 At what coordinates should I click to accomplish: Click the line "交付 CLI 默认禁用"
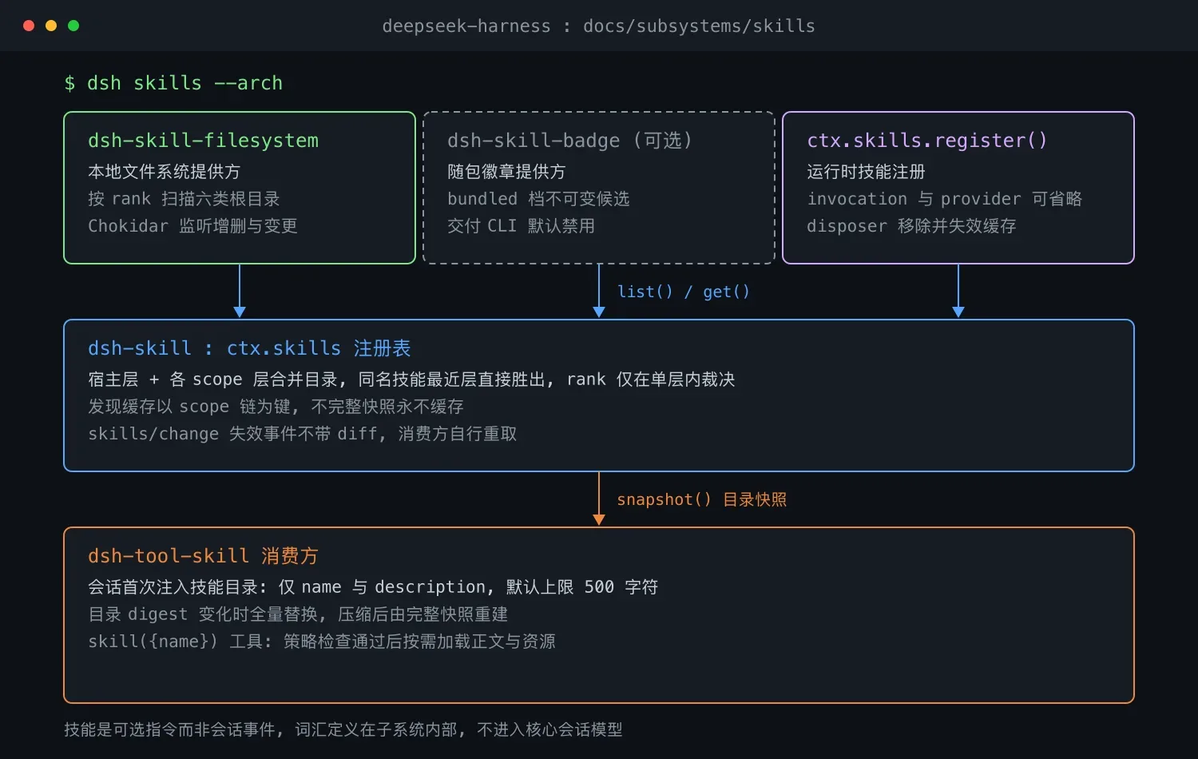pos(521,226)
